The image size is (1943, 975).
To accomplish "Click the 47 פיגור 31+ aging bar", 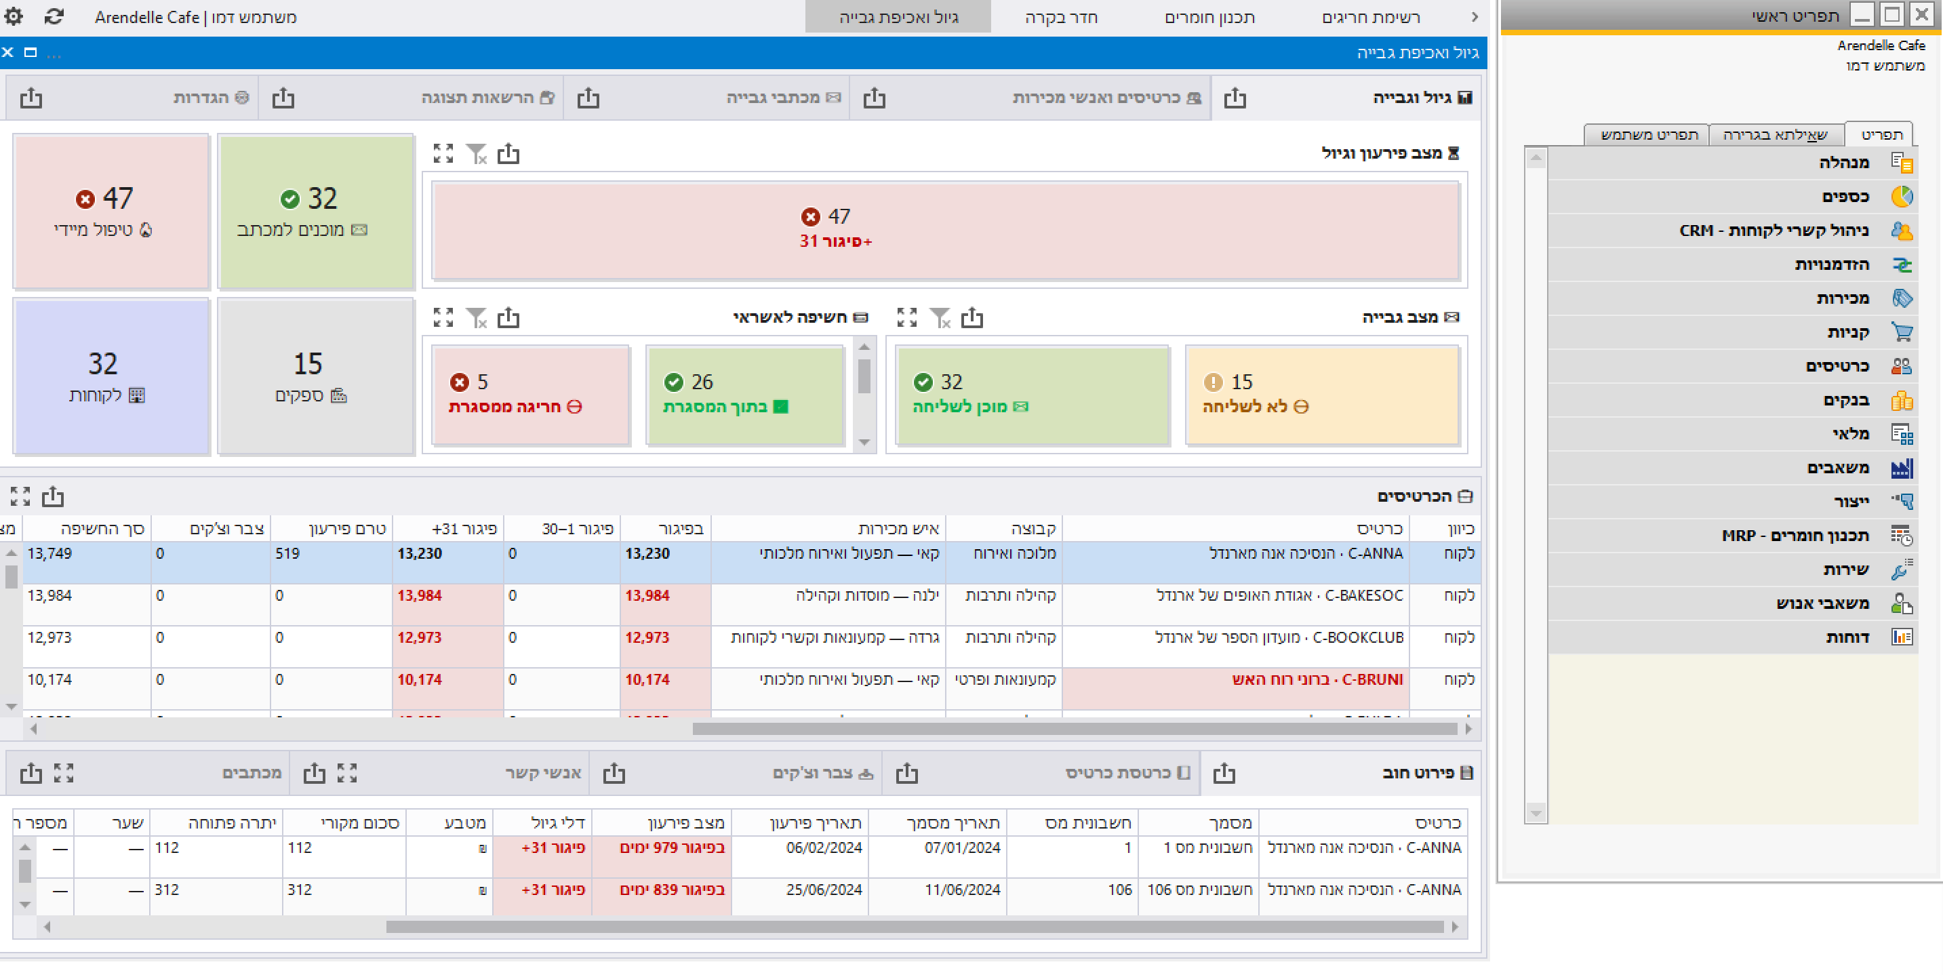I will pos(945,230).
